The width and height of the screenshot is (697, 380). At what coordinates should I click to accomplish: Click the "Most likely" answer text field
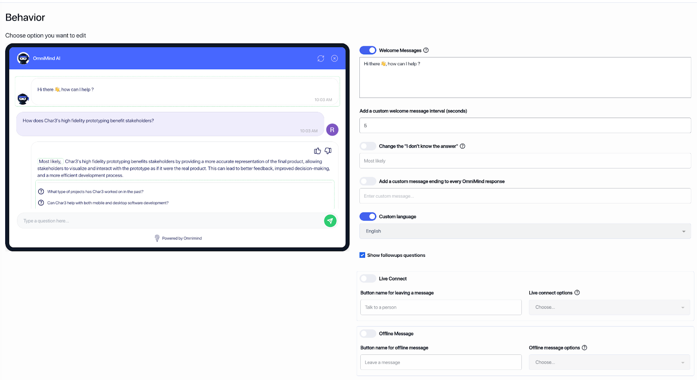click(x=525, y=161)
